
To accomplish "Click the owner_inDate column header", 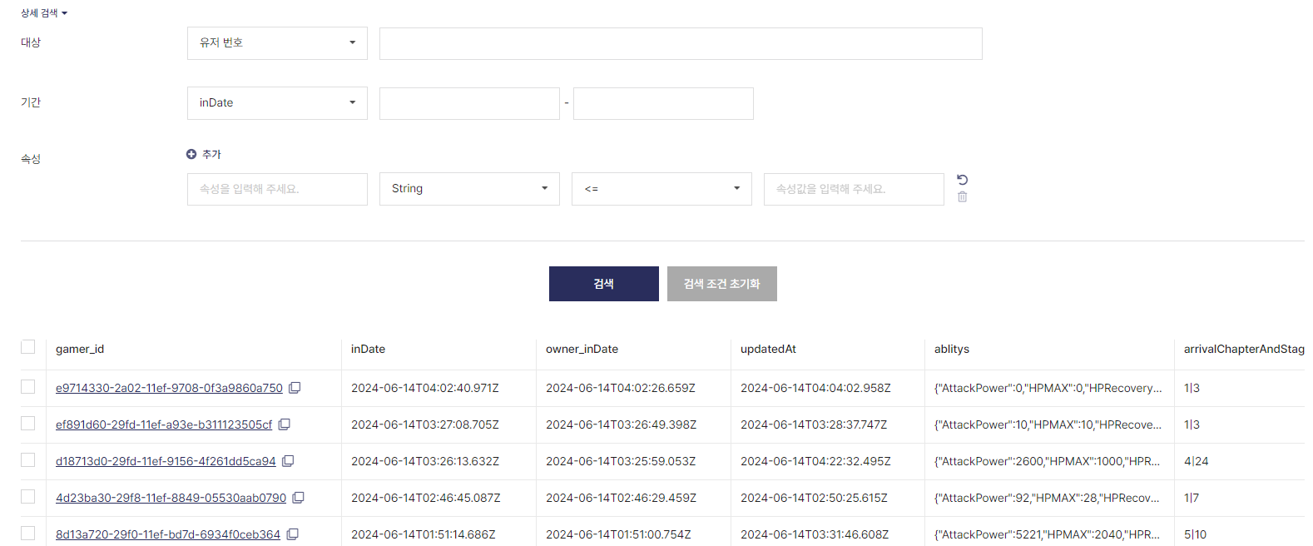I will click(x=582, y=349).
